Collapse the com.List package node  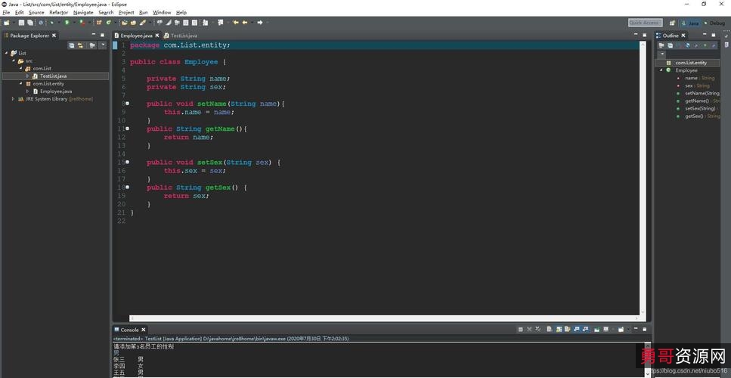20,68
